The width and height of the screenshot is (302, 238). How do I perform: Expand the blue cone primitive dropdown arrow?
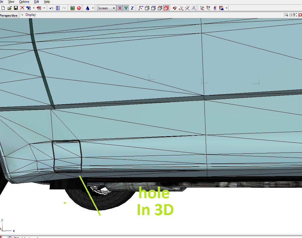[93, 8]
